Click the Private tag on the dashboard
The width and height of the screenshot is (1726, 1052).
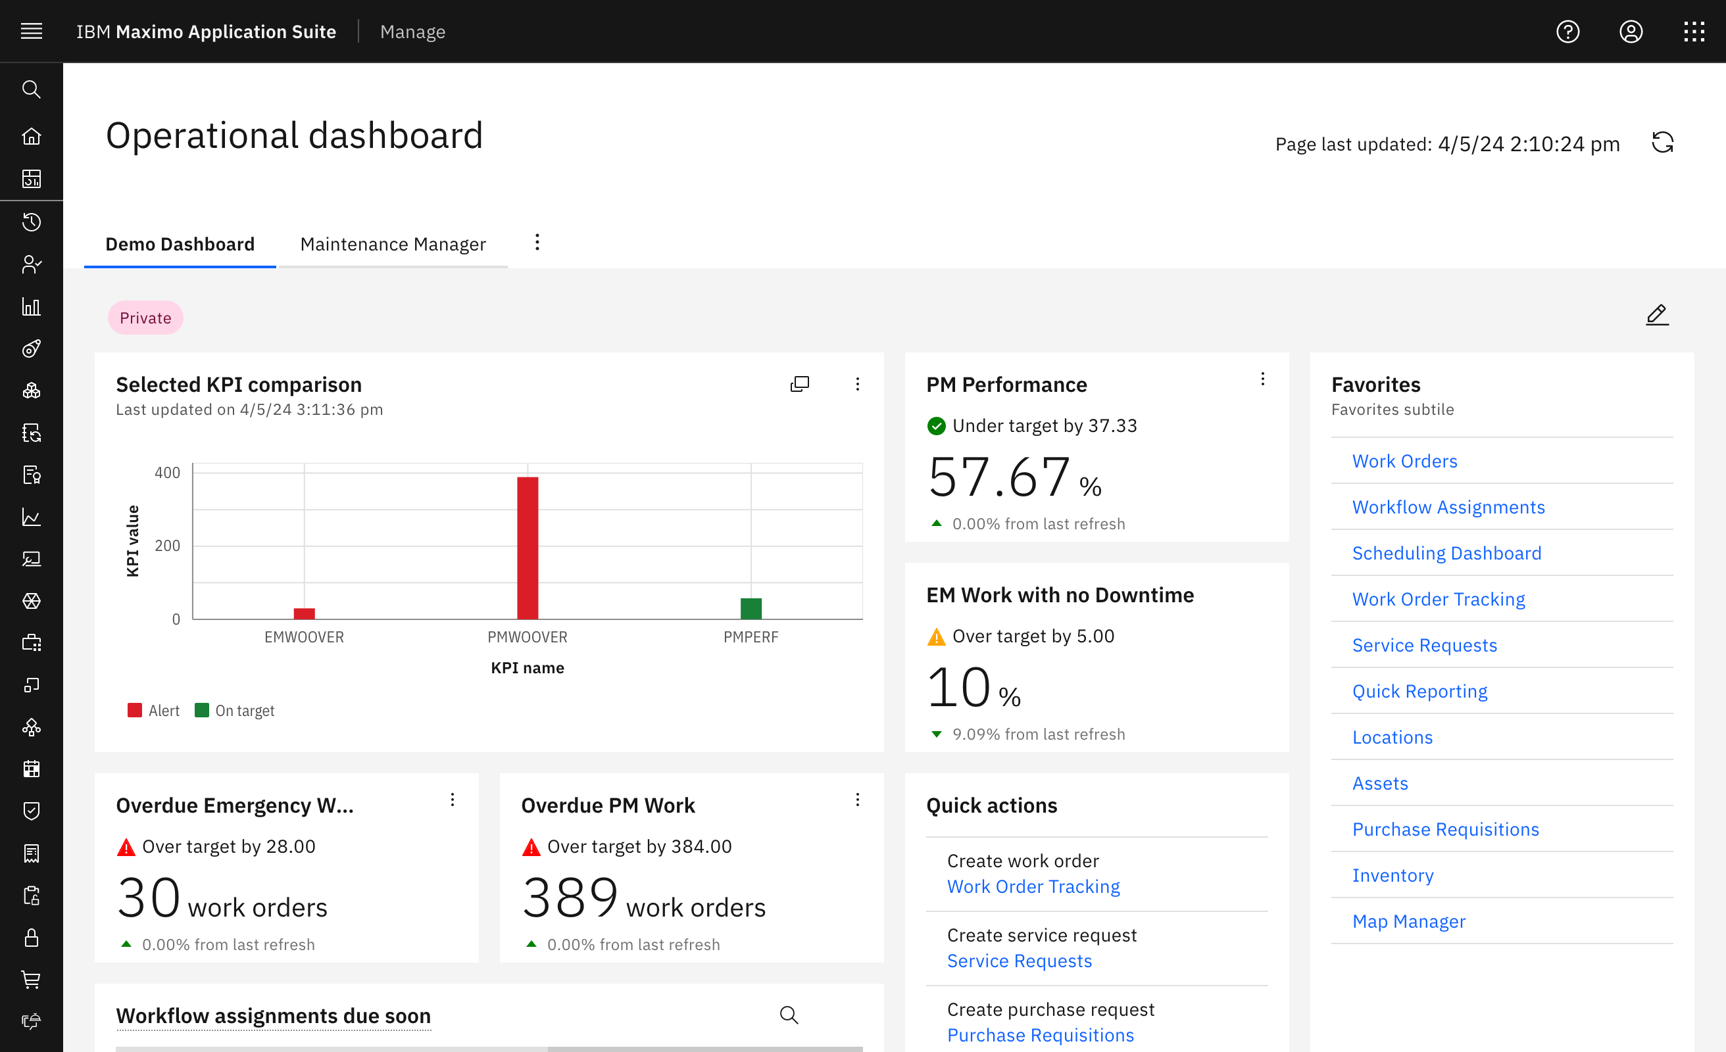[x=145, y=318]
